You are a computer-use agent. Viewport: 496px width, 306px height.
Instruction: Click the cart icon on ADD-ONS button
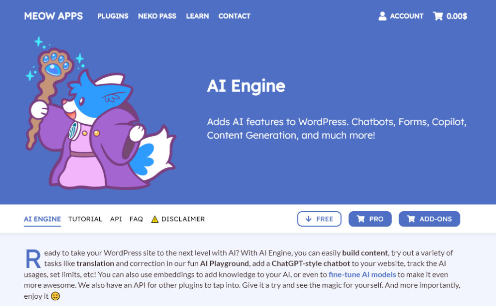411,219
